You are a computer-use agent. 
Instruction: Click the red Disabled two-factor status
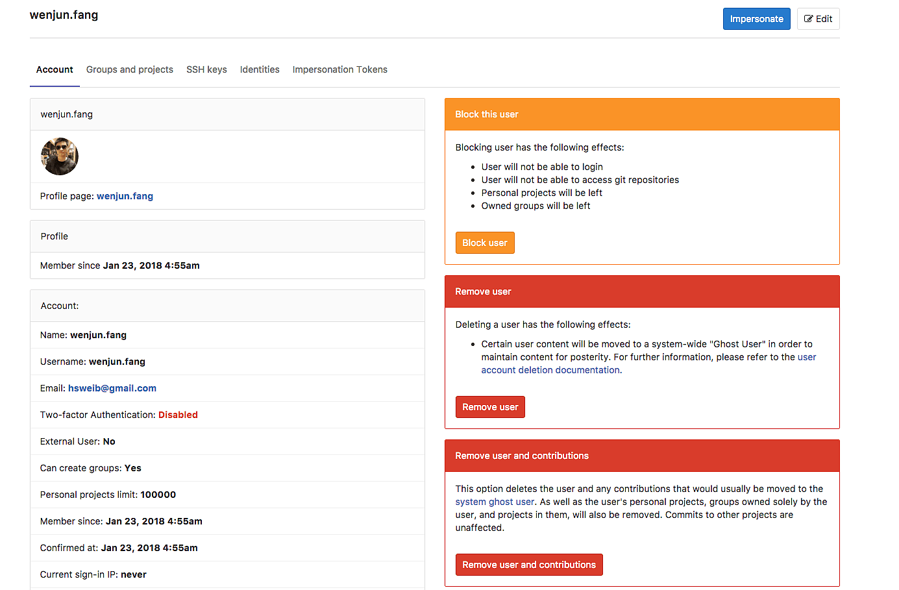coord(178,415)
